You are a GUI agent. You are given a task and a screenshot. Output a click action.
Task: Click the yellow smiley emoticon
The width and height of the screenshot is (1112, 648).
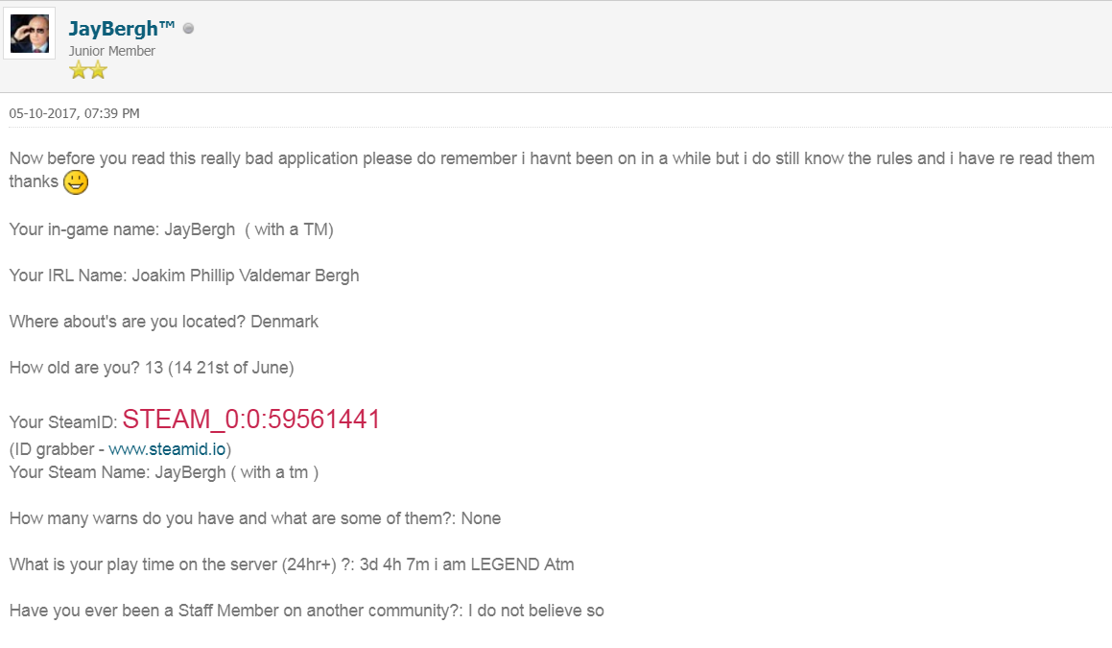(76, 181)
